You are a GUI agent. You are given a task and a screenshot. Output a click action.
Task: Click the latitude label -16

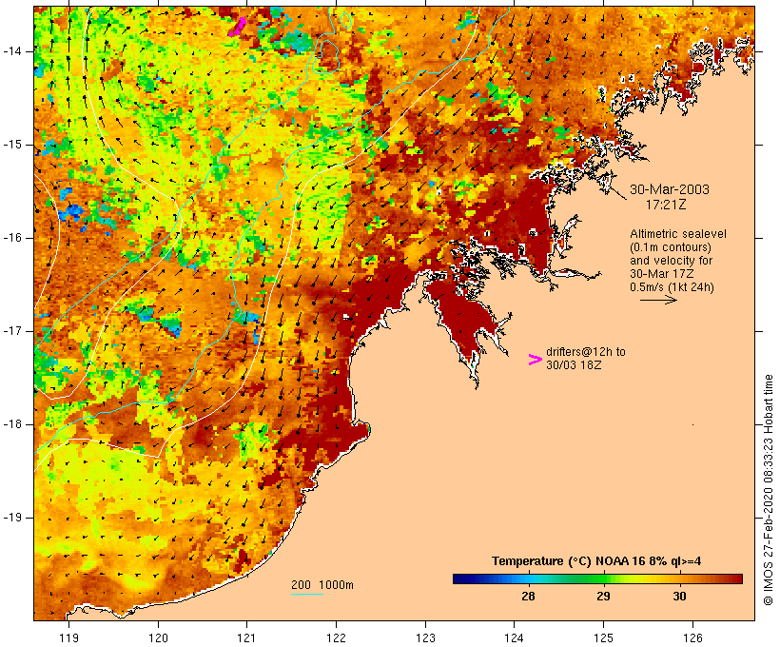[12, 238]
